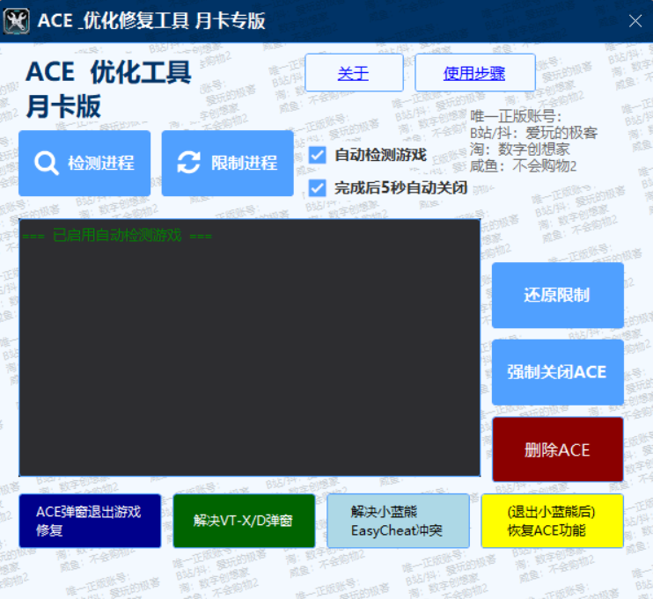Click the 检测进程 process detection button
The image size is (653, 599).
tap(84, 164)
